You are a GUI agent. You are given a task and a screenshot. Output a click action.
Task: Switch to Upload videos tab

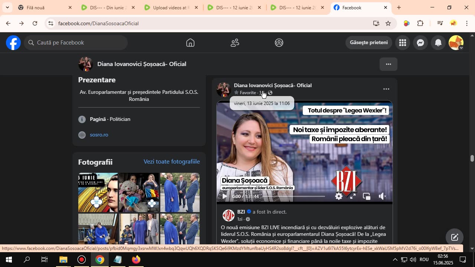tap(171, 7)
